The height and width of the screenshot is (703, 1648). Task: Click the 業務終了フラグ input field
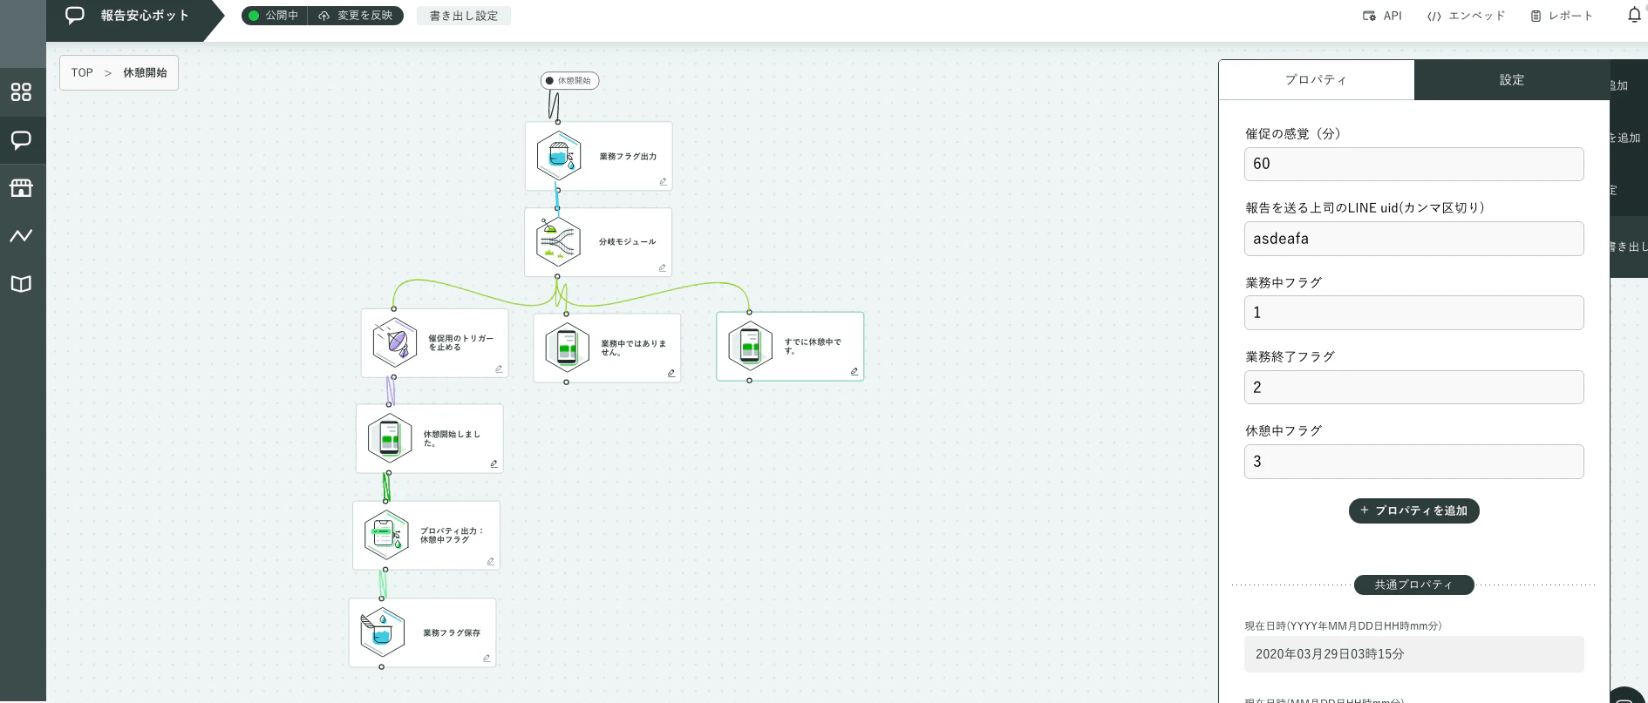tap(1413, 387)
